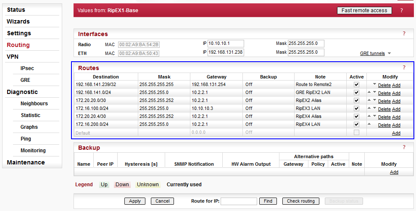
Task: Move RipEX2 Alias row up
Action: 369,100
